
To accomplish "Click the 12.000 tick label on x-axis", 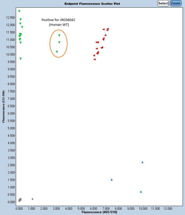I will pyautogui.click(x=168, y=208).
